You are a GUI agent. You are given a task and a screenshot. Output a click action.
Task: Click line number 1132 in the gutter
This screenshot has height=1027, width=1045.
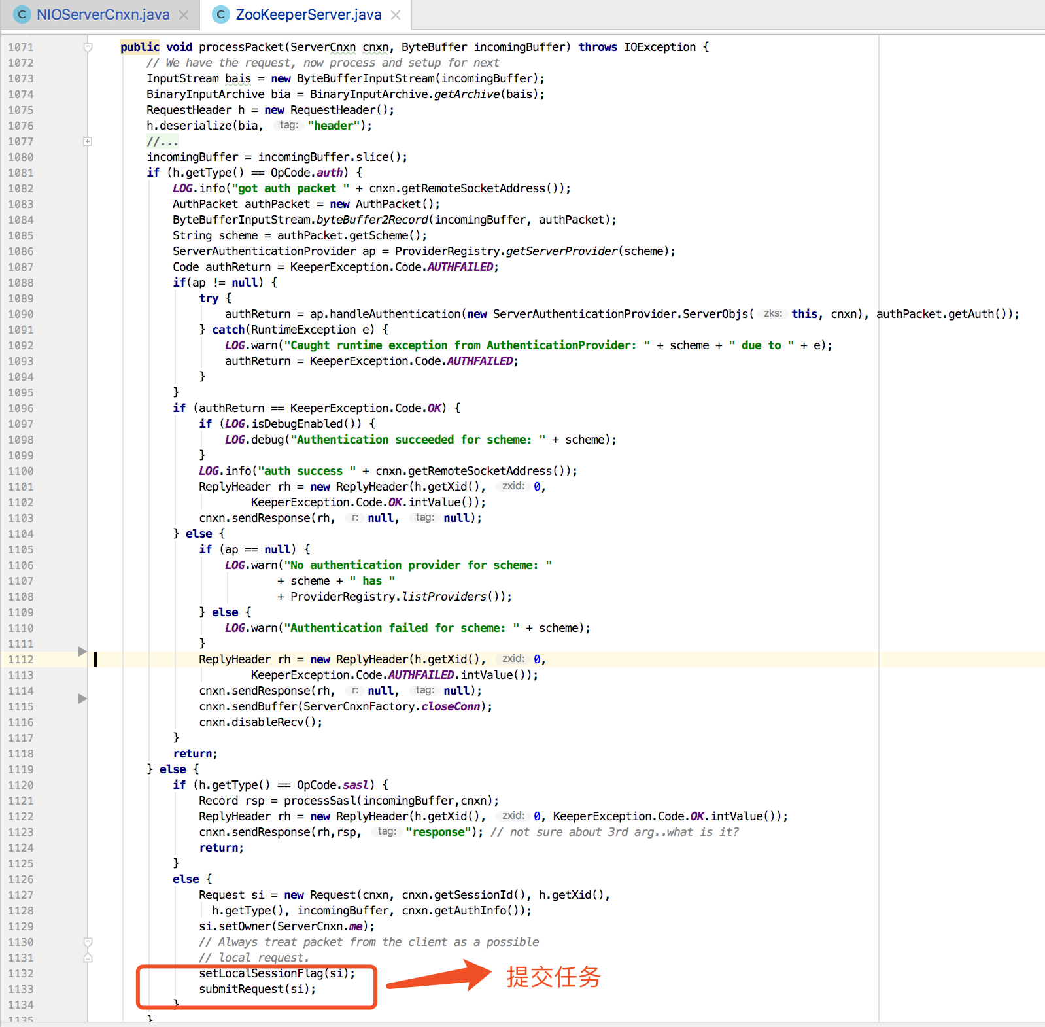21,973
